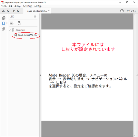Close the page-labelSample1 document tab
This screenshot has height=137, width=138.
[49, 11]
